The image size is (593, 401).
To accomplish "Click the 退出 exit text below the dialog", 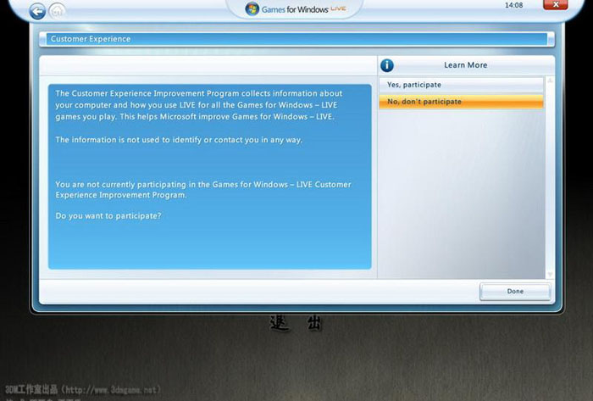I will (x=296, y=324).
